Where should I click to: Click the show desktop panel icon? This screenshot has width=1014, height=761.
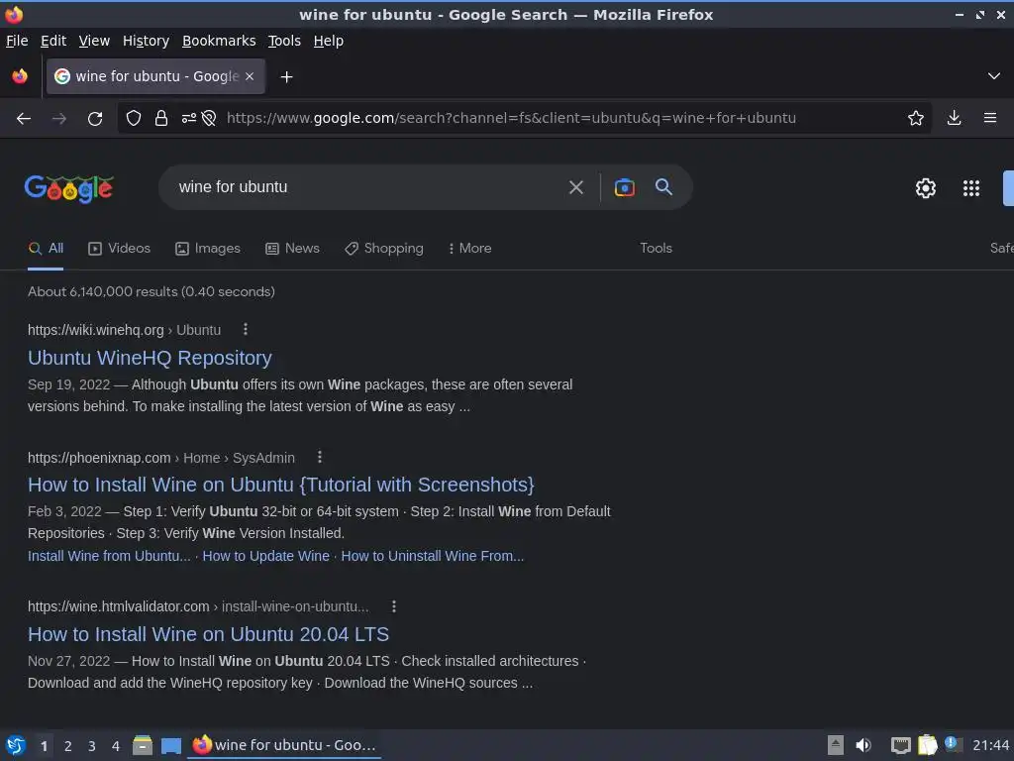(x=171, y=746)
